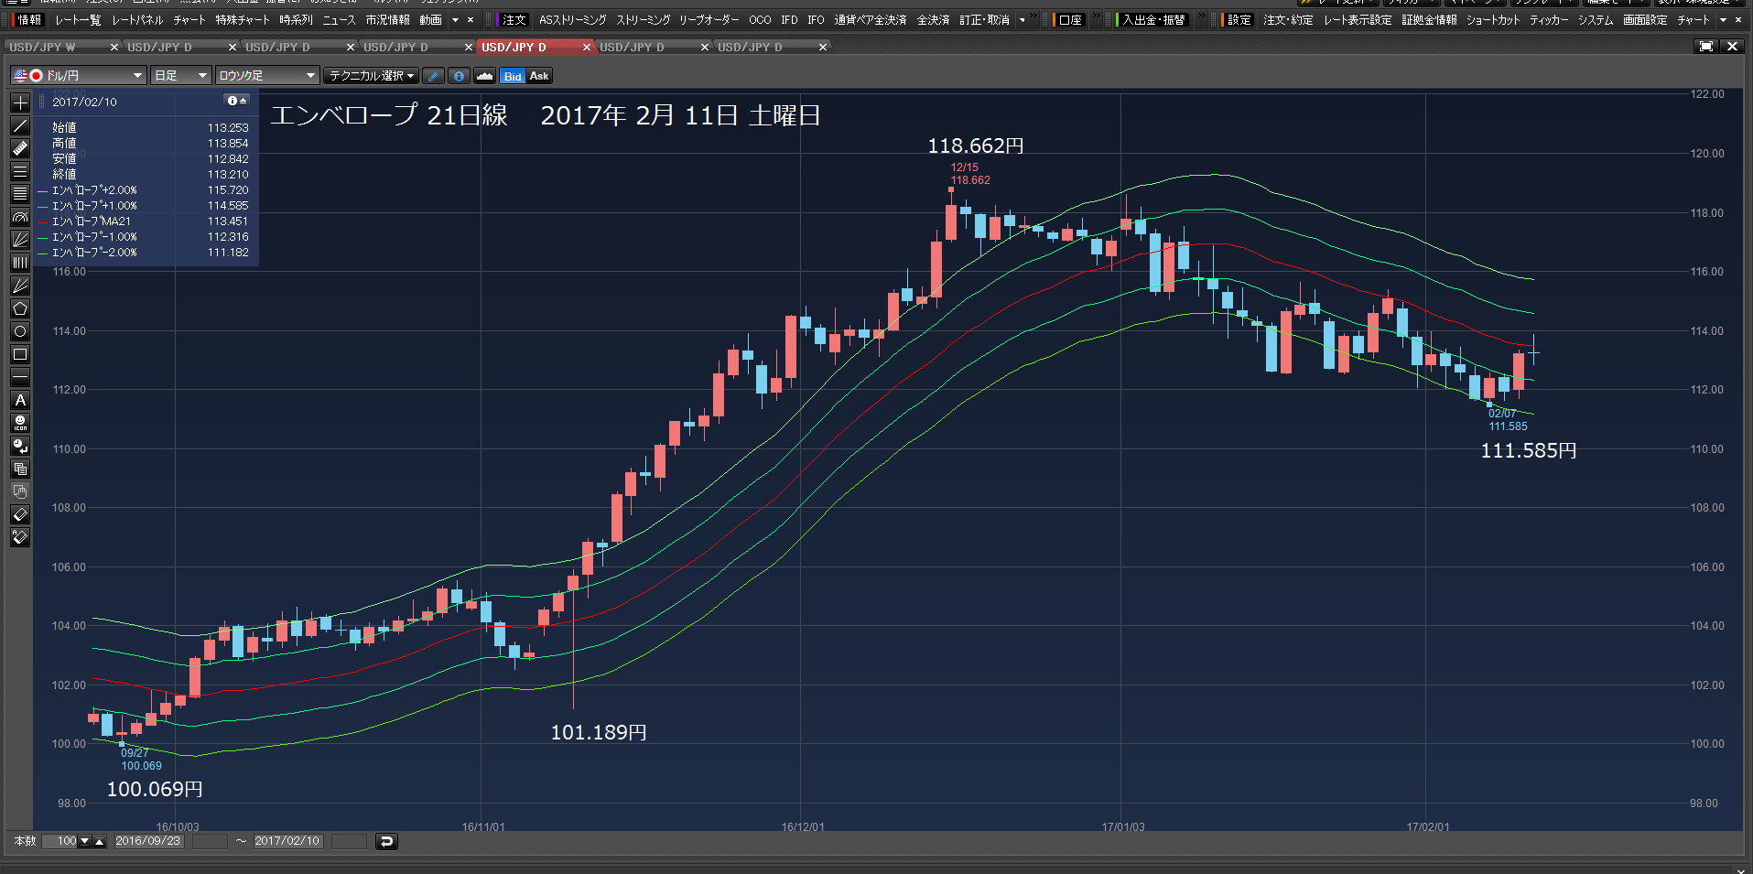
Task: Open the ドル/円 currency pair dropdown
Action: click(x=79, y=76)
